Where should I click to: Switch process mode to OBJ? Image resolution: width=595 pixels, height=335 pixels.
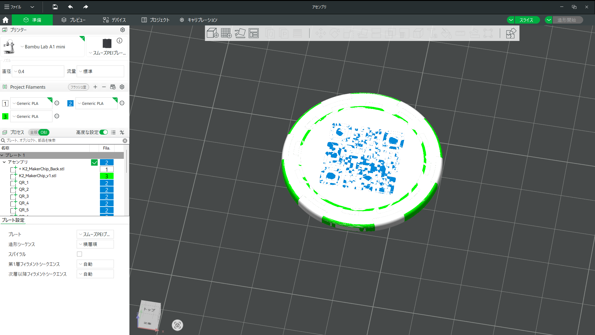pyautogui.click(x=44, y=132)
